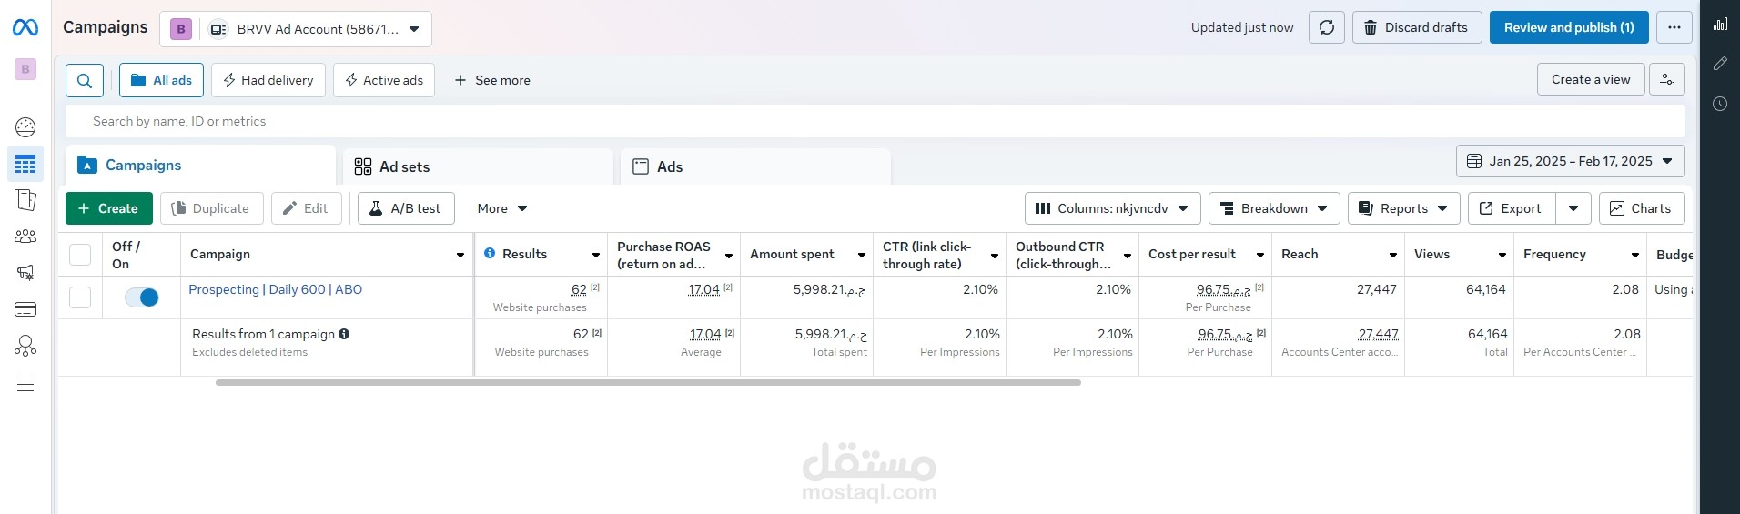Open the Frequency column header menu arrow
Image resolution: width=1740 pixels, height=514 pixels.
[1634, 255]
